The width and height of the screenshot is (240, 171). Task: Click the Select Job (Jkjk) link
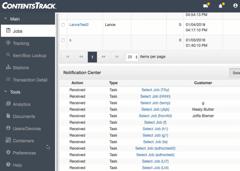click(155, 109)
